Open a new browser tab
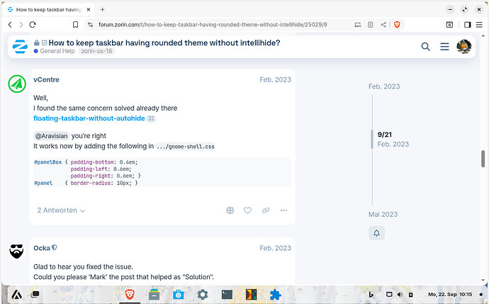This screenshot has width=489, height=304. (103, 9)
